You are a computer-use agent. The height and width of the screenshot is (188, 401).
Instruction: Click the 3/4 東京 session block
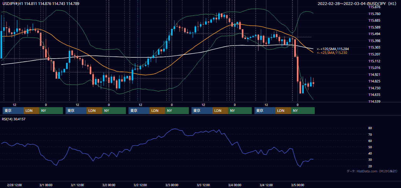pyautogui.click(x=265, y=111)
